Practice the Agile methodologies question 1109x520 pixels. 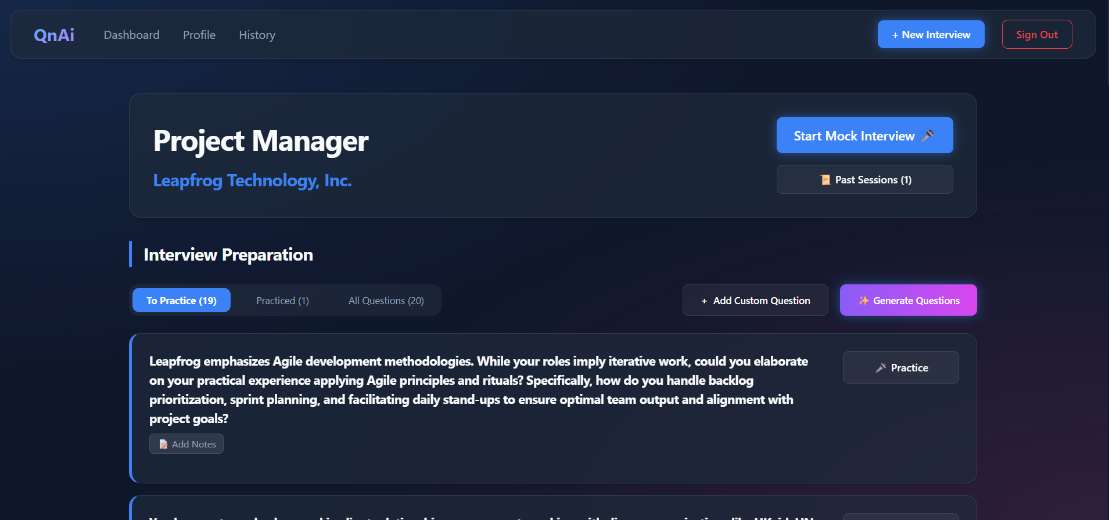(x=900, y=367)
